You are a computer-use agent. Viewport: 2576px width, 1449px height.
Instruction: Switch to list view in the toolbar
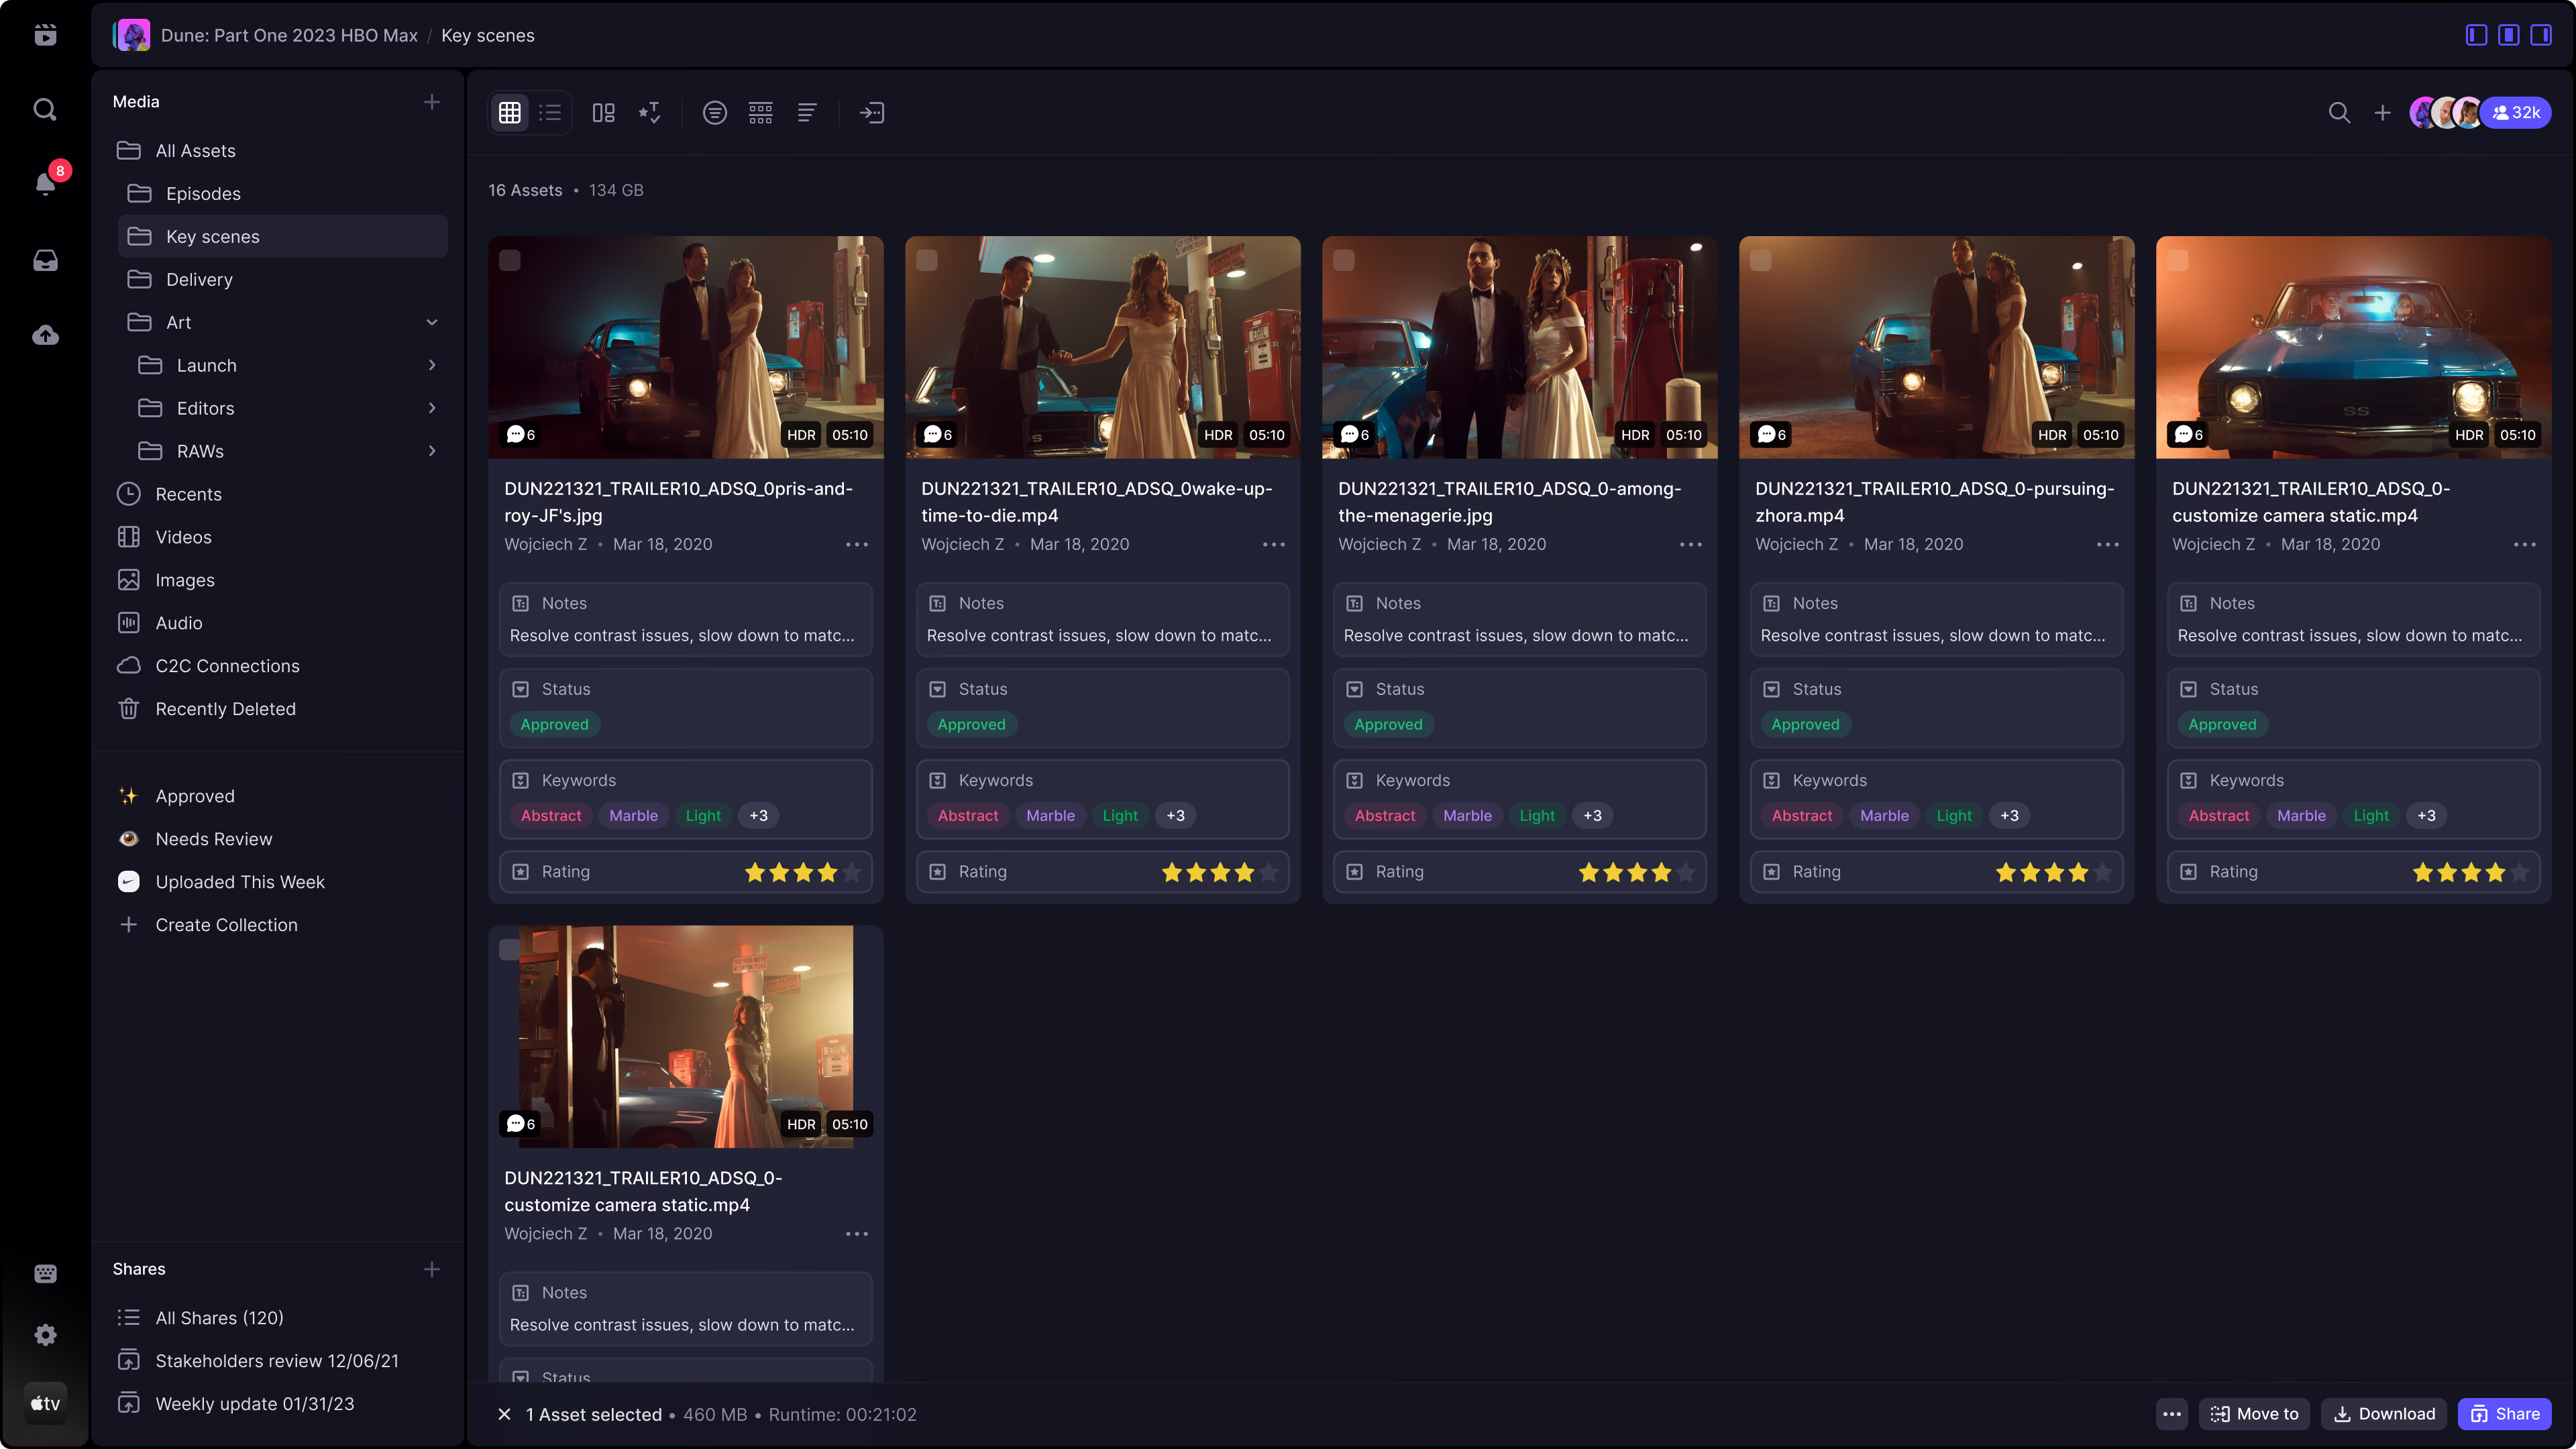point(550,112)
